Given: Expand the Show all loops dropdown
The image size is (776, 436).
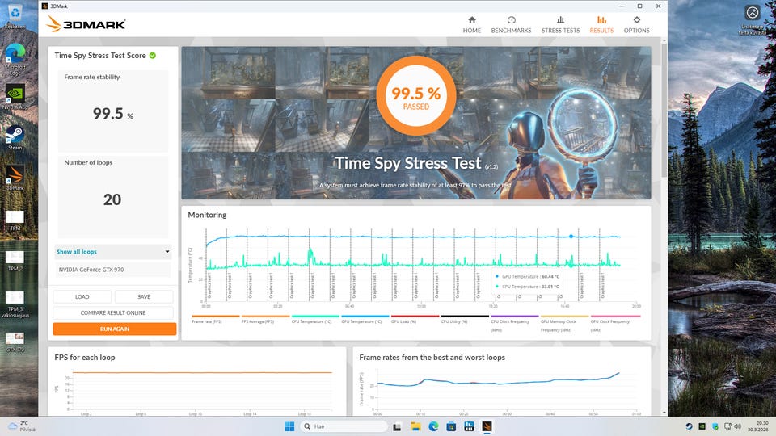Looking at the screenshot, I should [x=113, y=252].
